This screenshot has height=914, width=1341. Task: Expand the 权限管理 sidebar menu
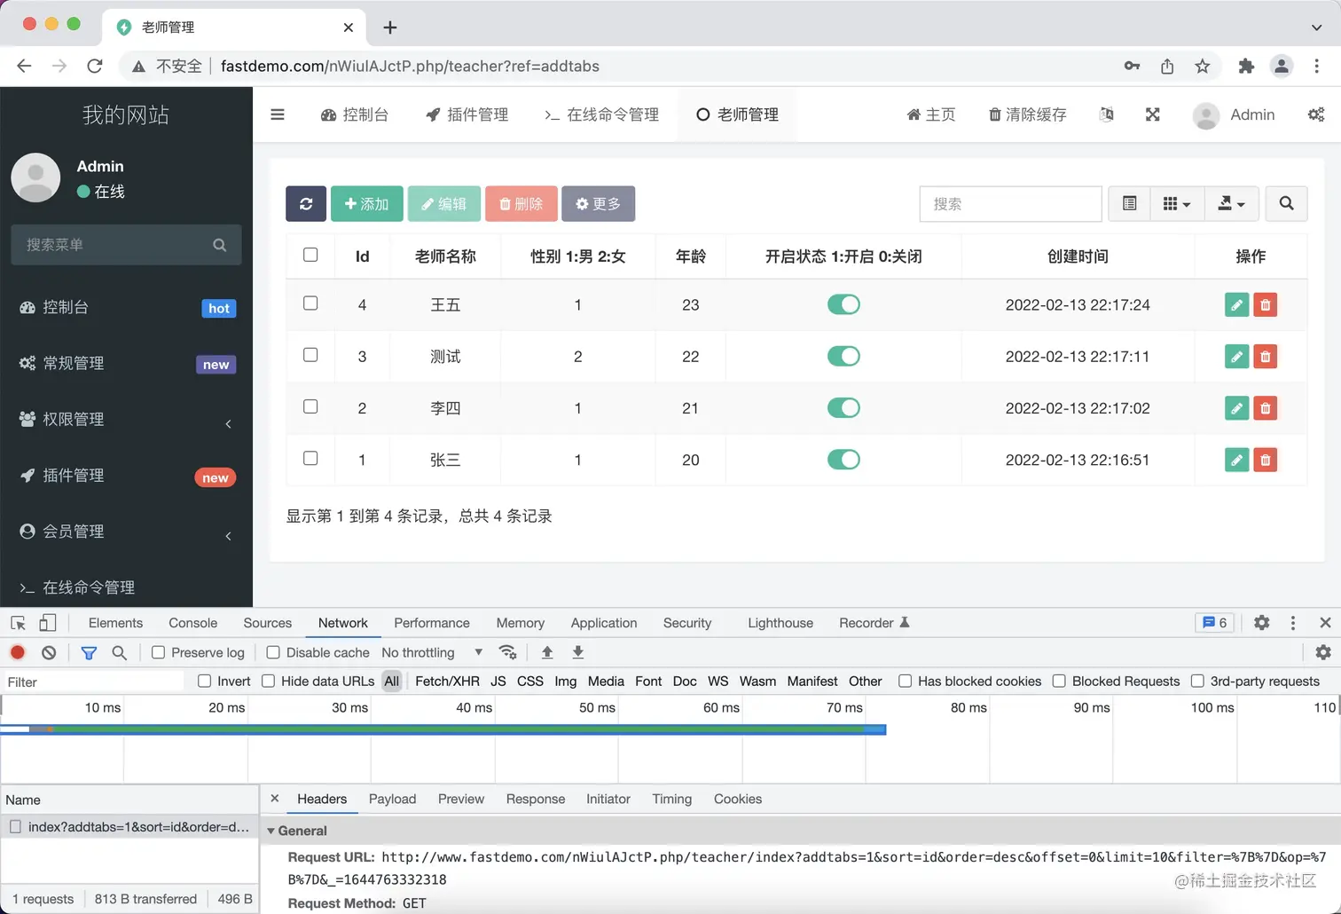pyautogui.click(x=126, y=419)
